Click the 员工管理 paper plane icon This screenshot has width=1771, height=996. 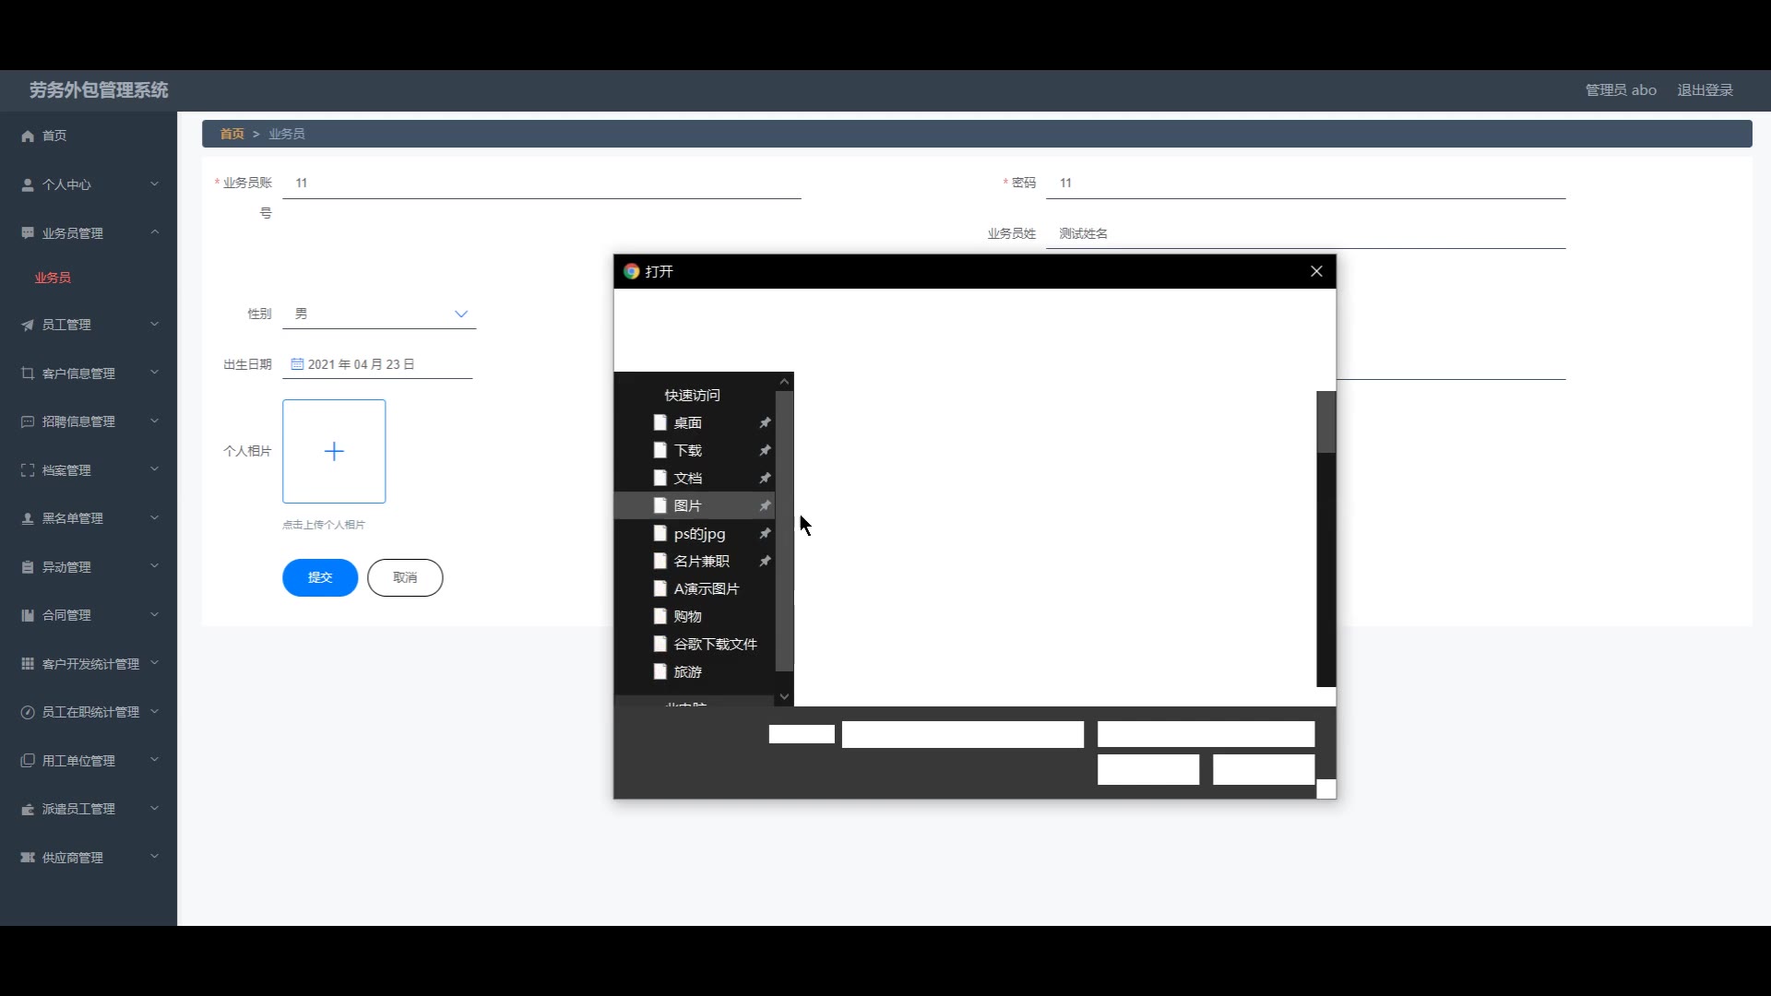[x=28, y=325]
